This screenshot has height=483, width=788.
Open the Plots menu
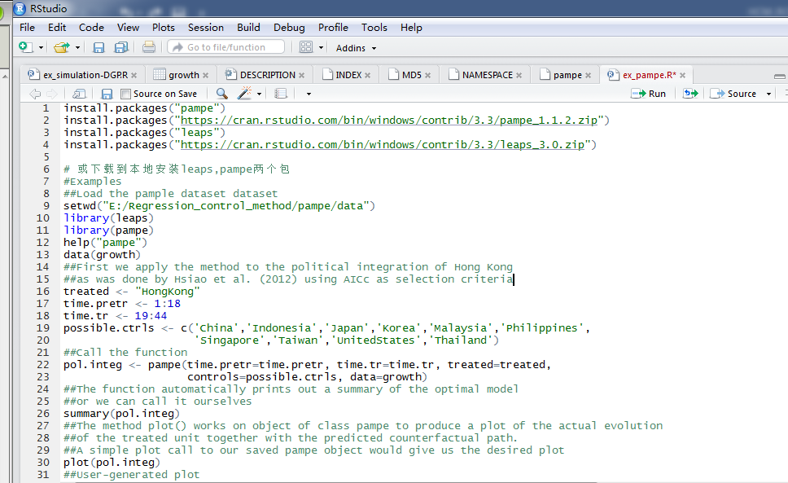click(164, 28)
